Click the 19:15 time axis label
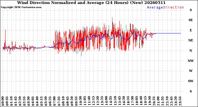Screen dimensions: 198x107 [145, 101]
